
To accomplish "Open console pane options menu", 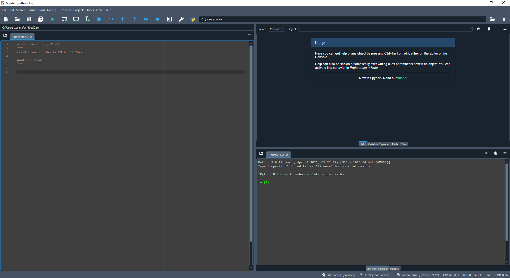I will coord(505,153).
